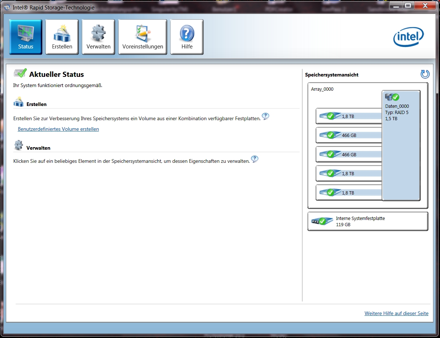
Task: Select the first 466 GB disk in Array_0000
Action: pos(349,135)
